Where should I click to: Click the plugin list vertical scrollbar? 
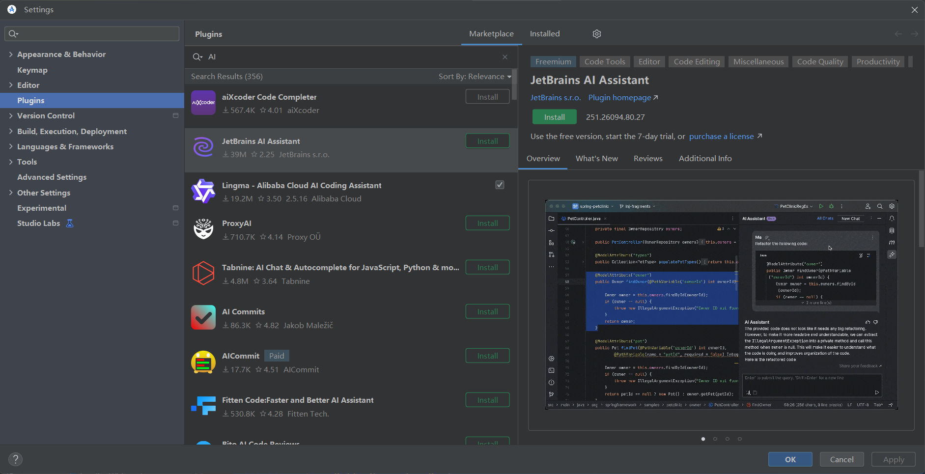514,84
